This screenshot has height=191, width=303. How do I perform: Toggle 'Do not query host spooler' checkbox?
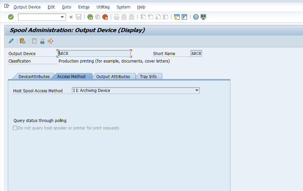15,128
